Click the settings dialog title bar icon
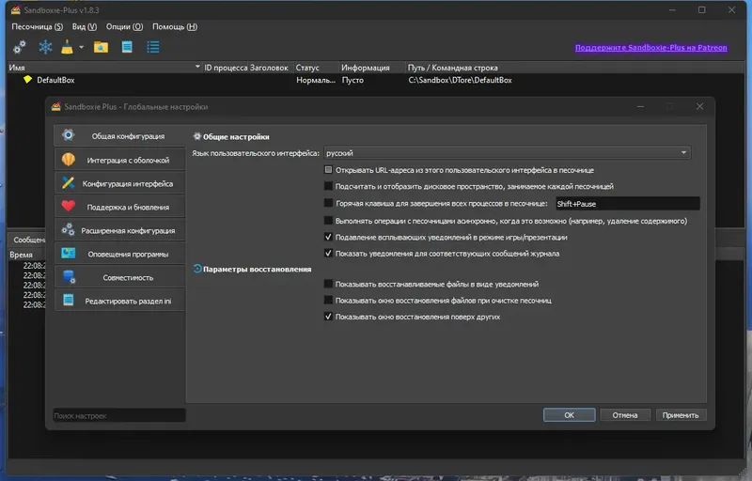The image size is (752, 481). pyautogui.click(x=56, y=106)
